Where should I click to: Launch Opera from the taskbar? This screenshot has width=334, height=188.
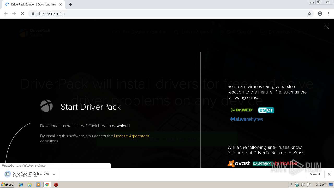click(x=56, y=185)
